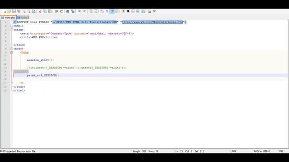Toggle synchronized horizontal scrolling icon
Screen dimensions: 289x162
tap(95, 11)
